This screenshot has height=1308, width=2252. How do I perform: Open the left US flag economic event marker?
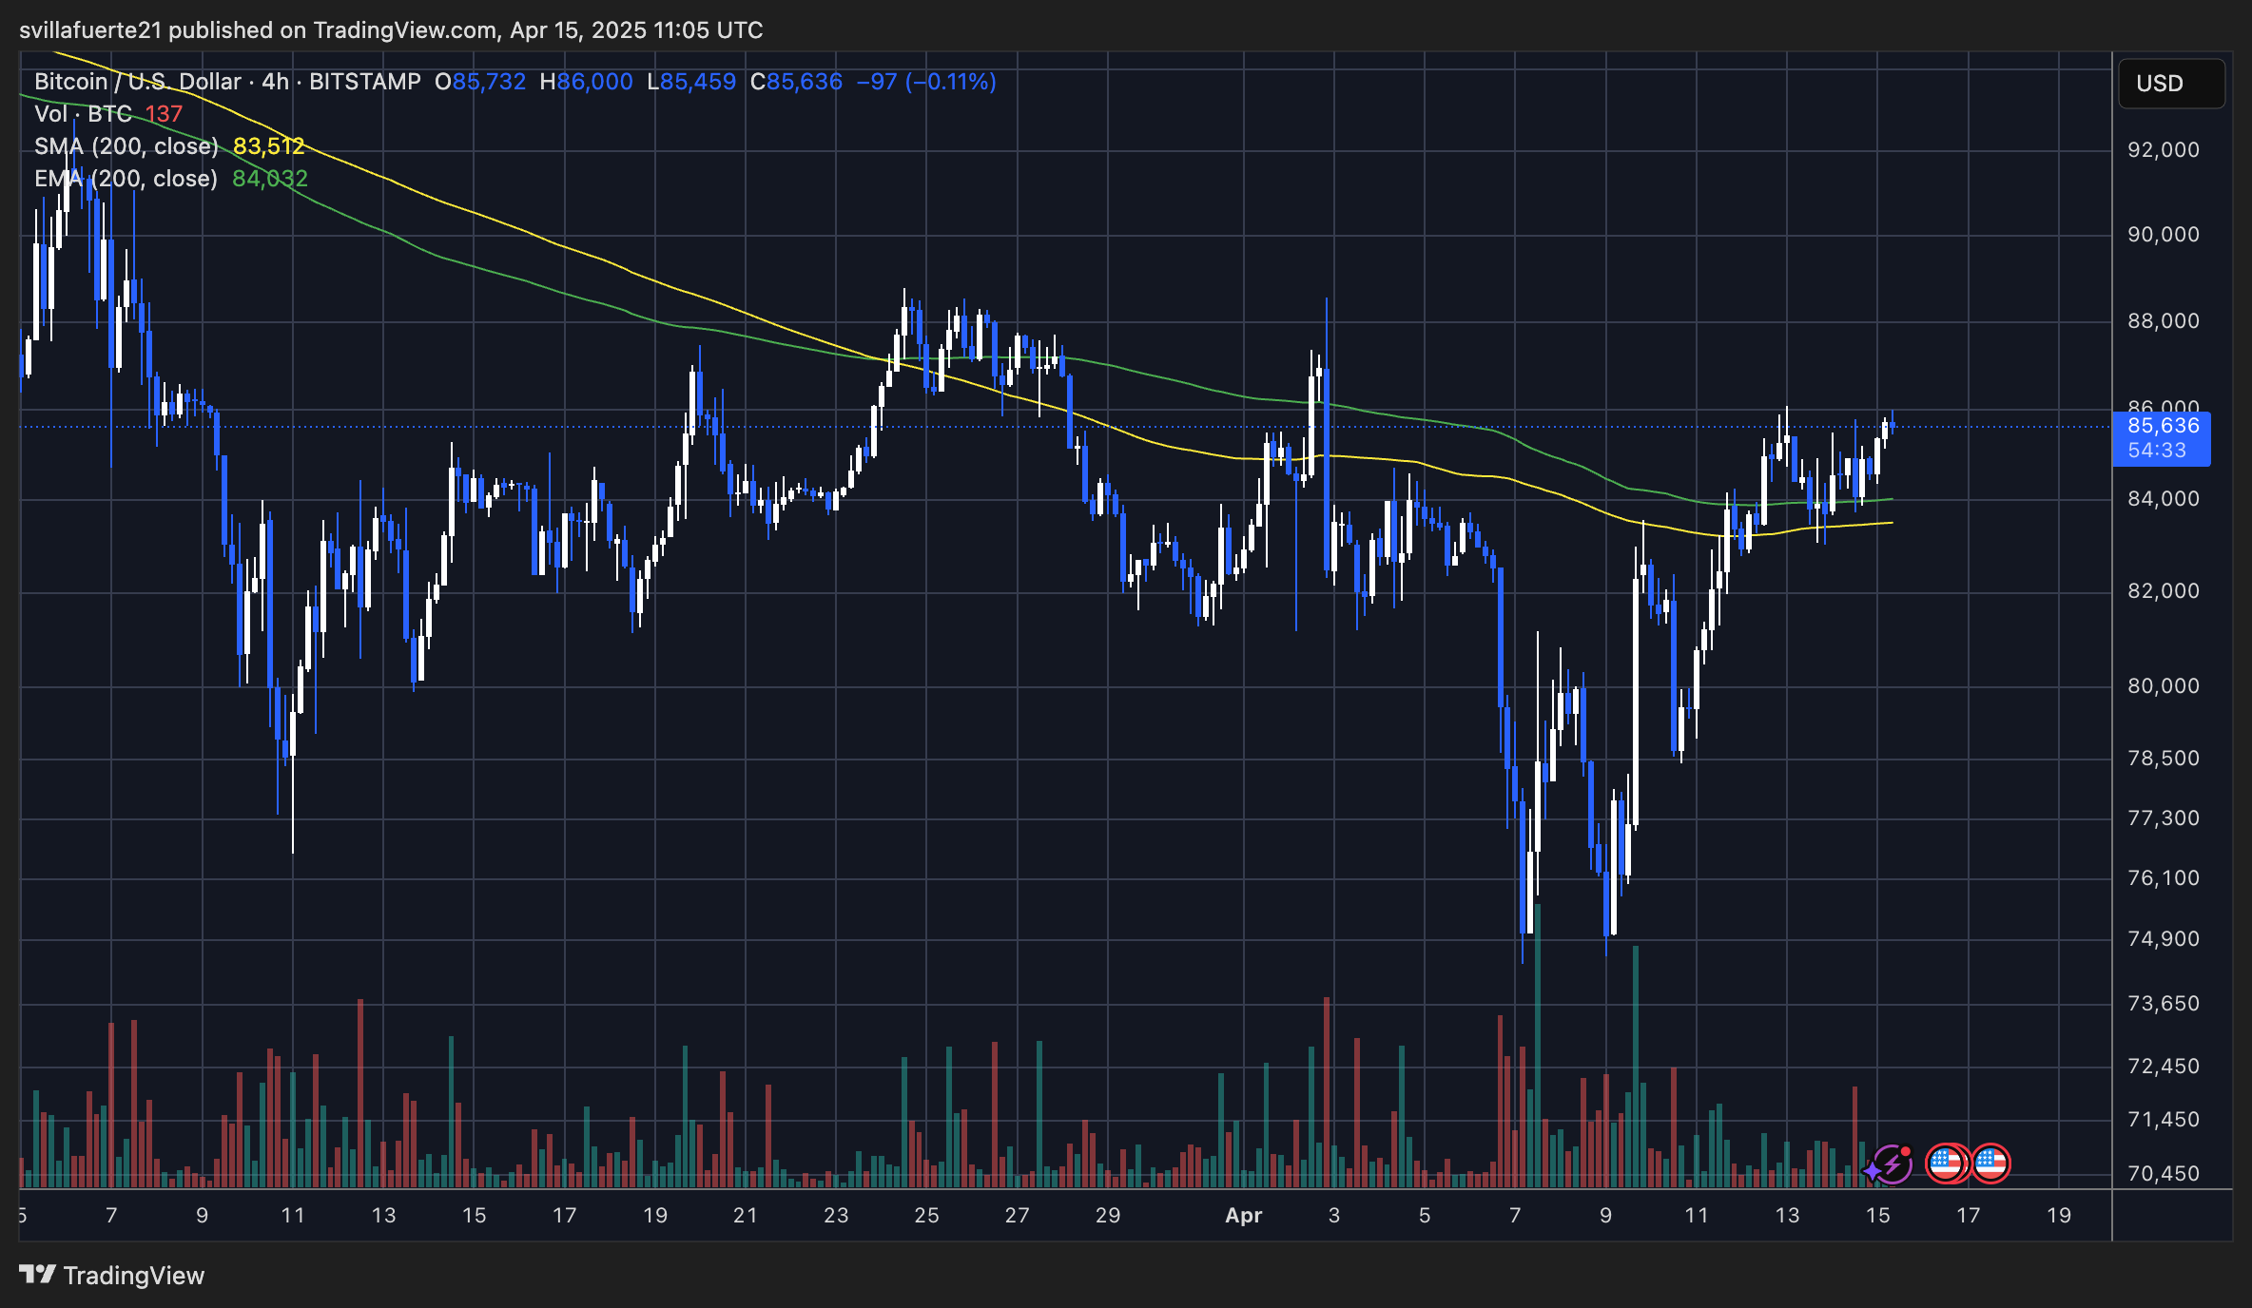[1946, 1163]
